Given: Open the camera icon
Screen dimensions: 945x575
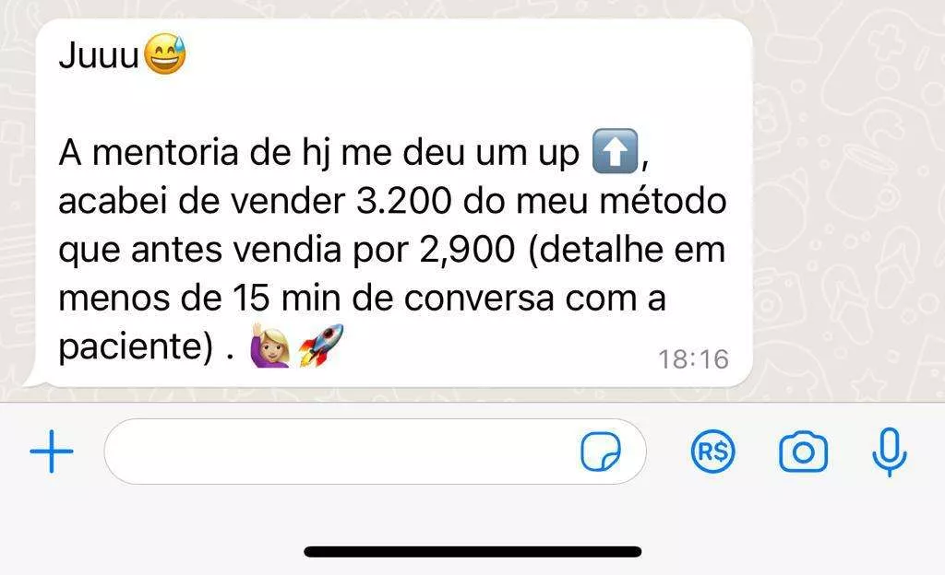Looking at the screenshot, I should (x=804, y=452).
